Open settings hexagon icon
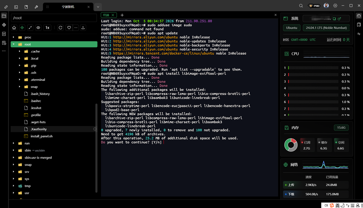This screenshot has height=208, width=363. (335, 6)
